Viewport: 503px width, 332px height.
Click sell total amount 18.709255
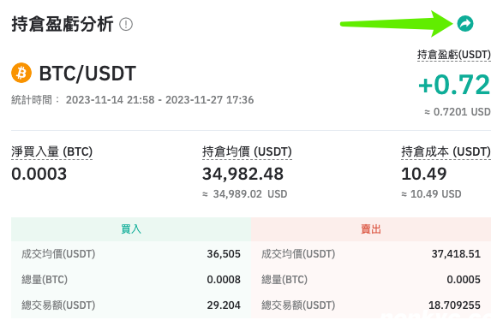pyautogui.click(x=454, y=305)
